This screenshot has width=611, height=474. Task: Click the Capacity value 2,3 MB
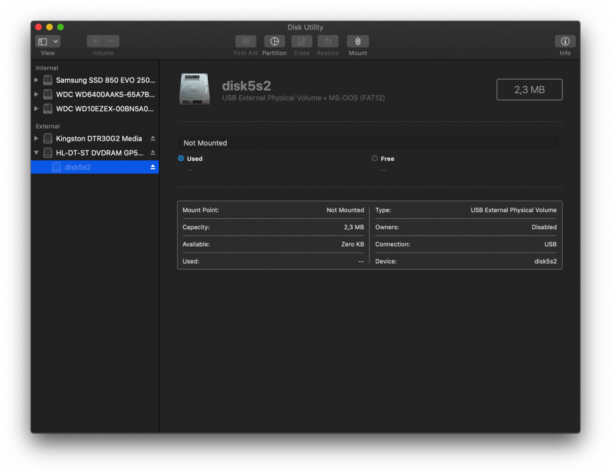[354, 227]
